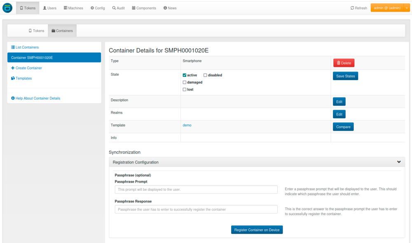The width and height of the screenshot is (412, 243).
Task: Uncheck the active state checkbox
Action: pyautogui.click(x=185, y=75)
